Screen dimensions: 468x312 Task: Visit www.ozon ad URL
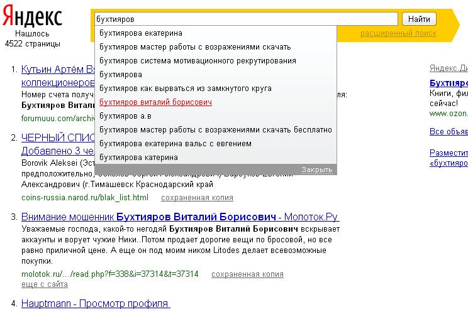448,114
